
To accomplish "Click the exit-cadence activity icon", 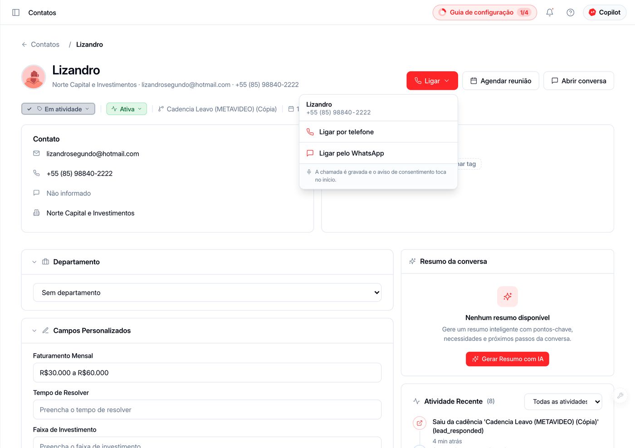I will point(420,423).
